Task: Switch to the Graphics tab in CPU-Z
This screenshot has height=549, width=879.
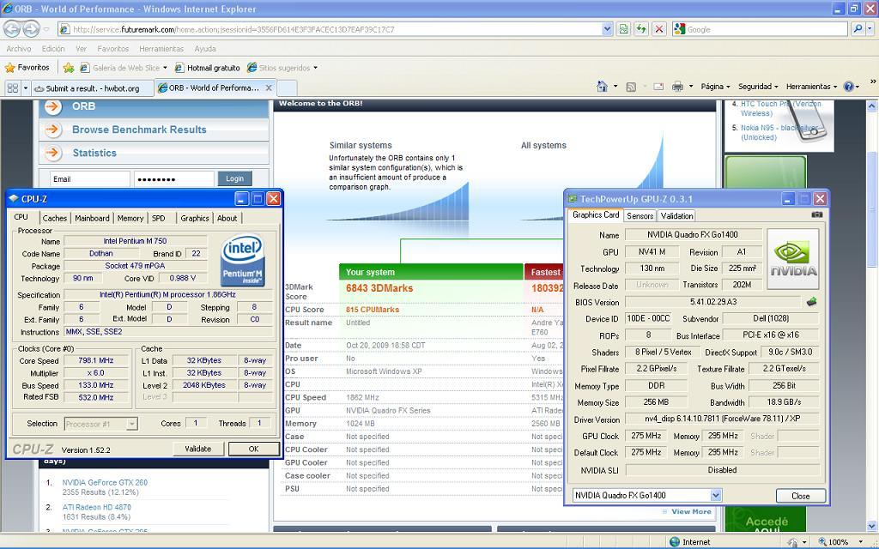Action: (x=195, y=219)
